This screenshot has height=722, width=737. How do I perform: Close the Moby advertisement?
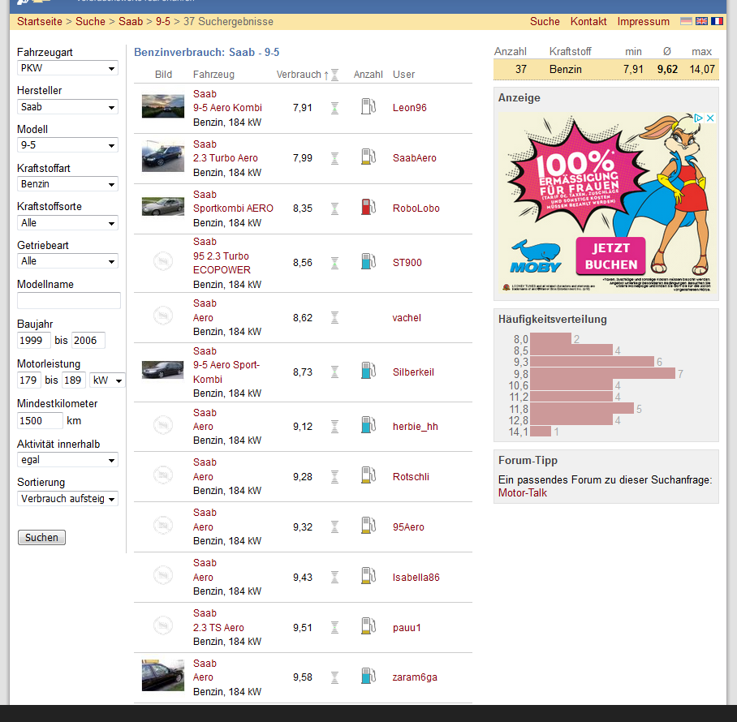click(x=711, y=118)
